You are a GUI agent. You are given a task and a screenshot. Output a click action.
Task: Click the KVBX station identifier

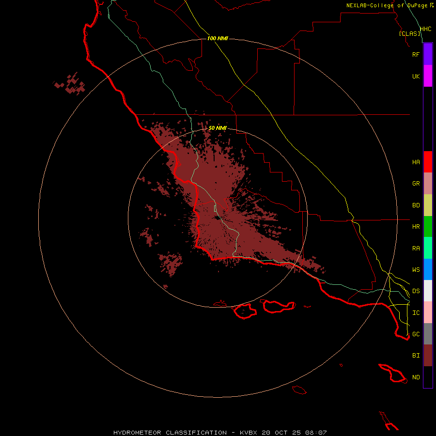(249, 433)
